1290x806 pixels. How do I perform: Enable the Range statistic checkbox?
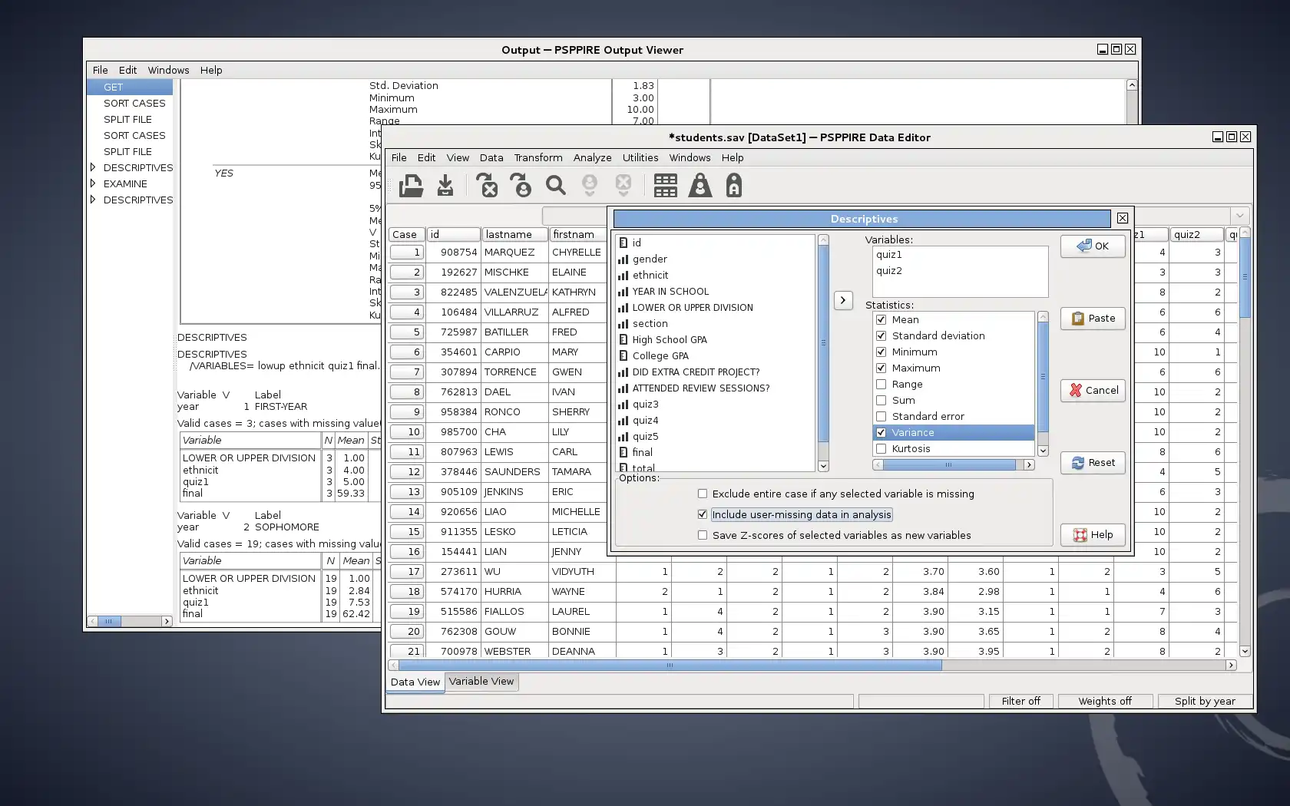pyautogui.click(x=881, y=384)
